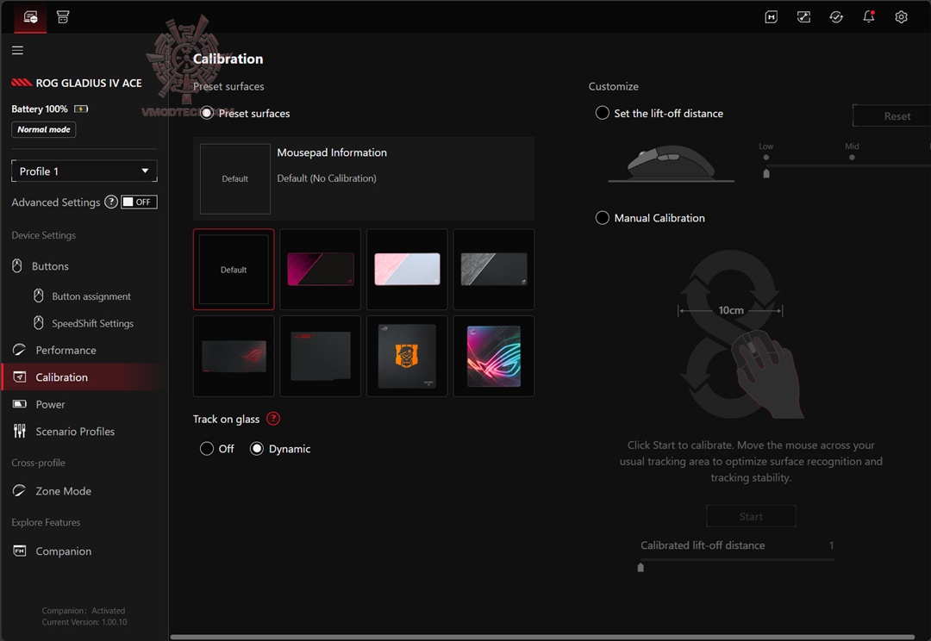Go to SpeedShift Settings page
931x641 pixels.
pyautogui.click(x=92, y=323)
